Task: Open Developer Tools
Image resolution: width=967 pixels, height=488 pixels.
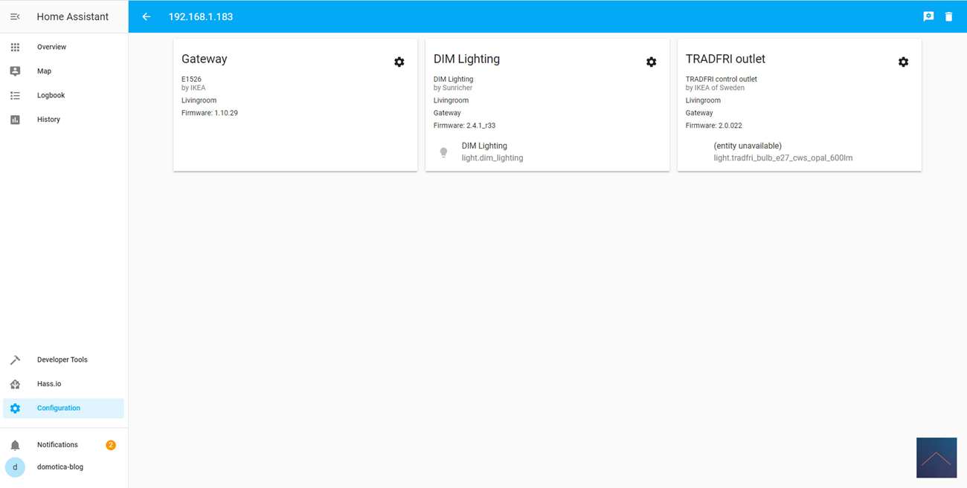Action: [x=62, y=360]
